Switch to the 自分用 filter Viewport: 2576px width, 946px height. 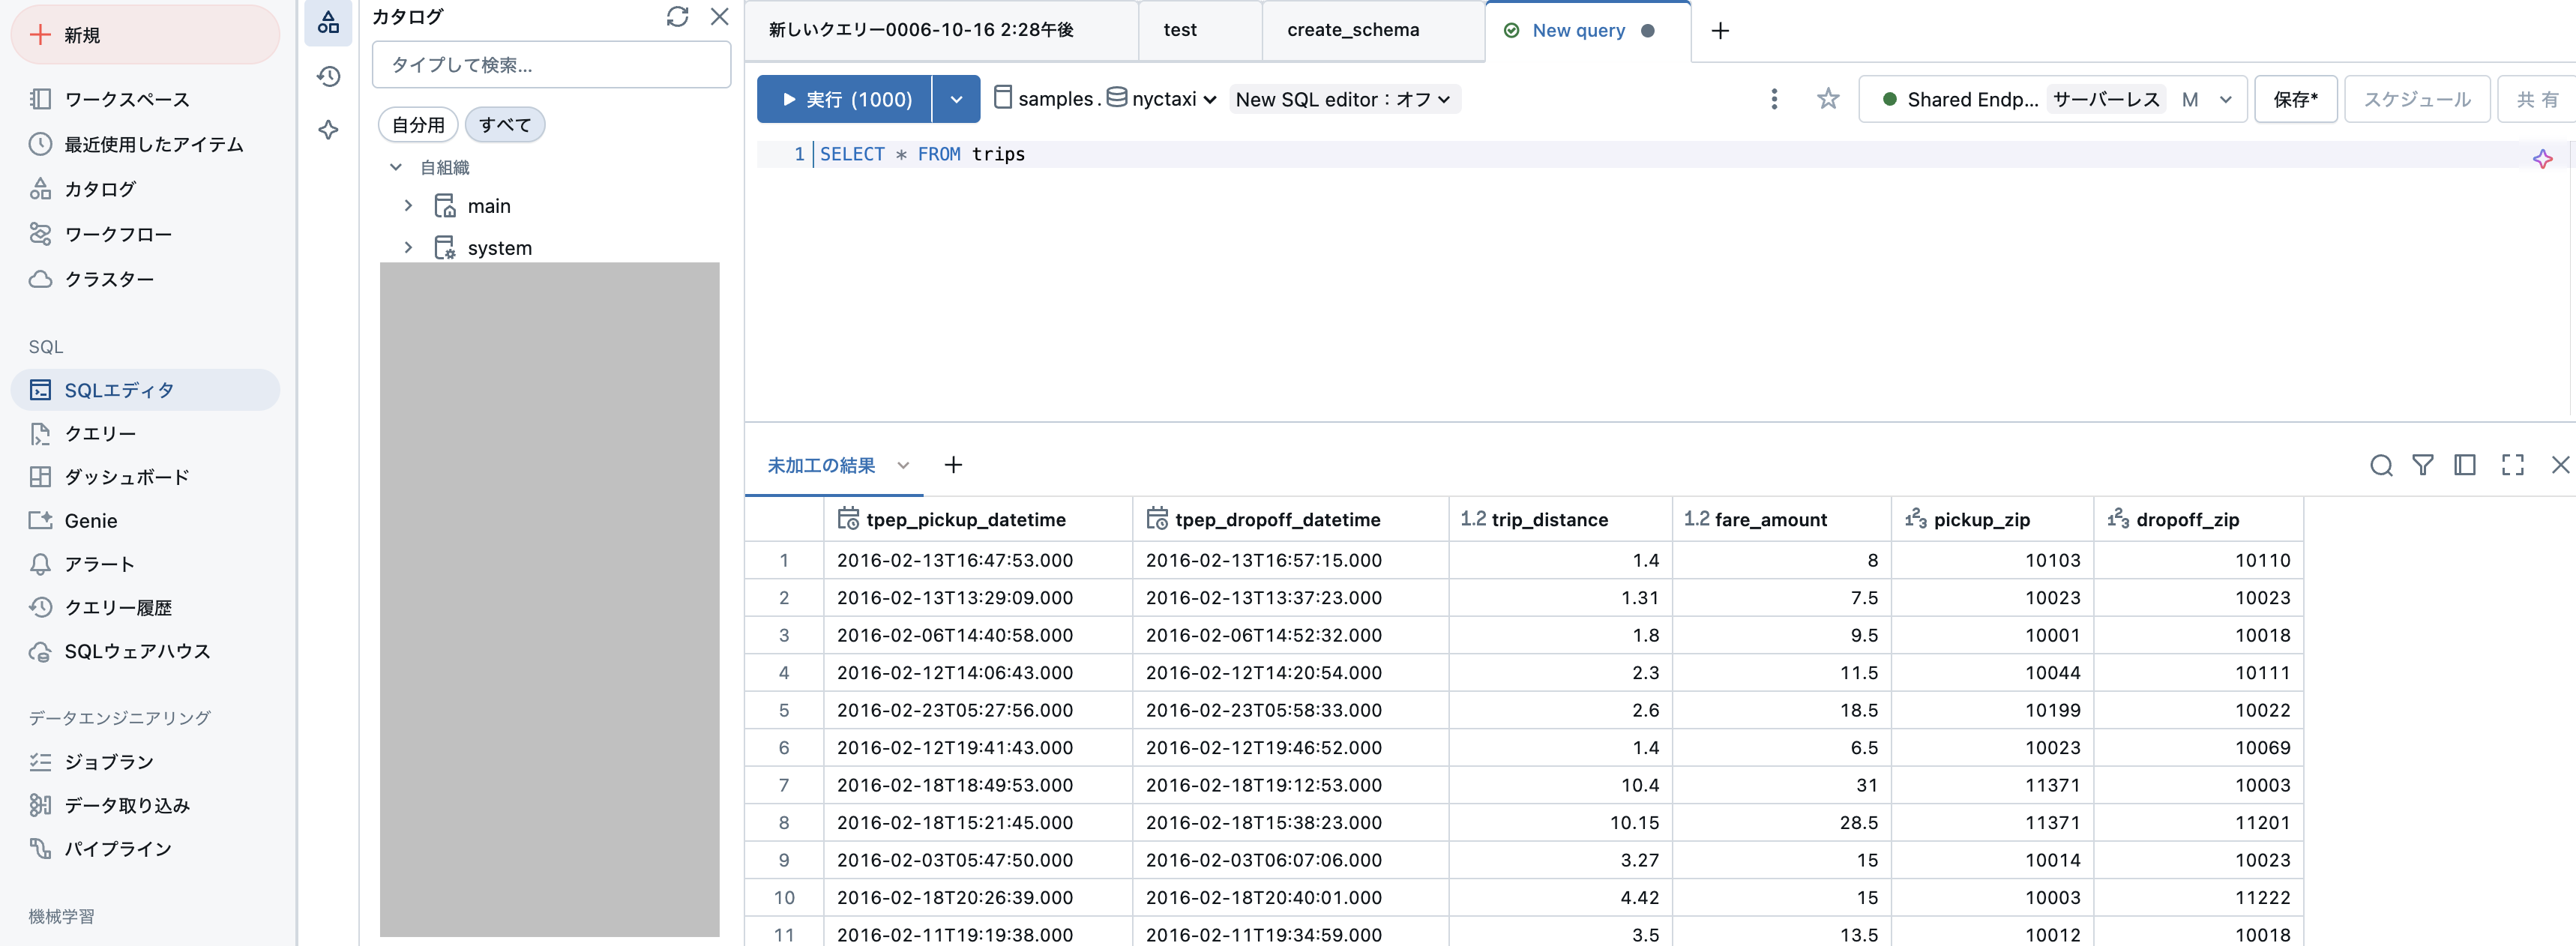(x=417, y=124)
